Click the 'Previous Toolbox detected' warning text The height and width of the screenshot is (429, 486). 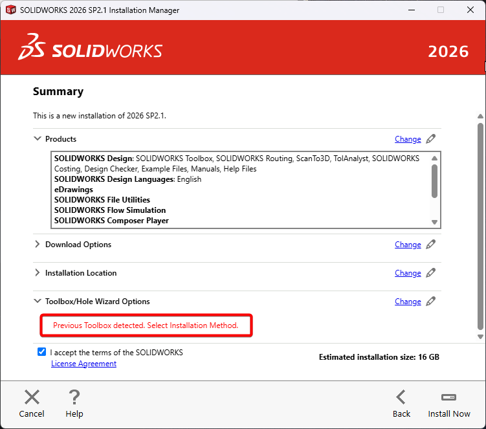[x=146, y=325]
